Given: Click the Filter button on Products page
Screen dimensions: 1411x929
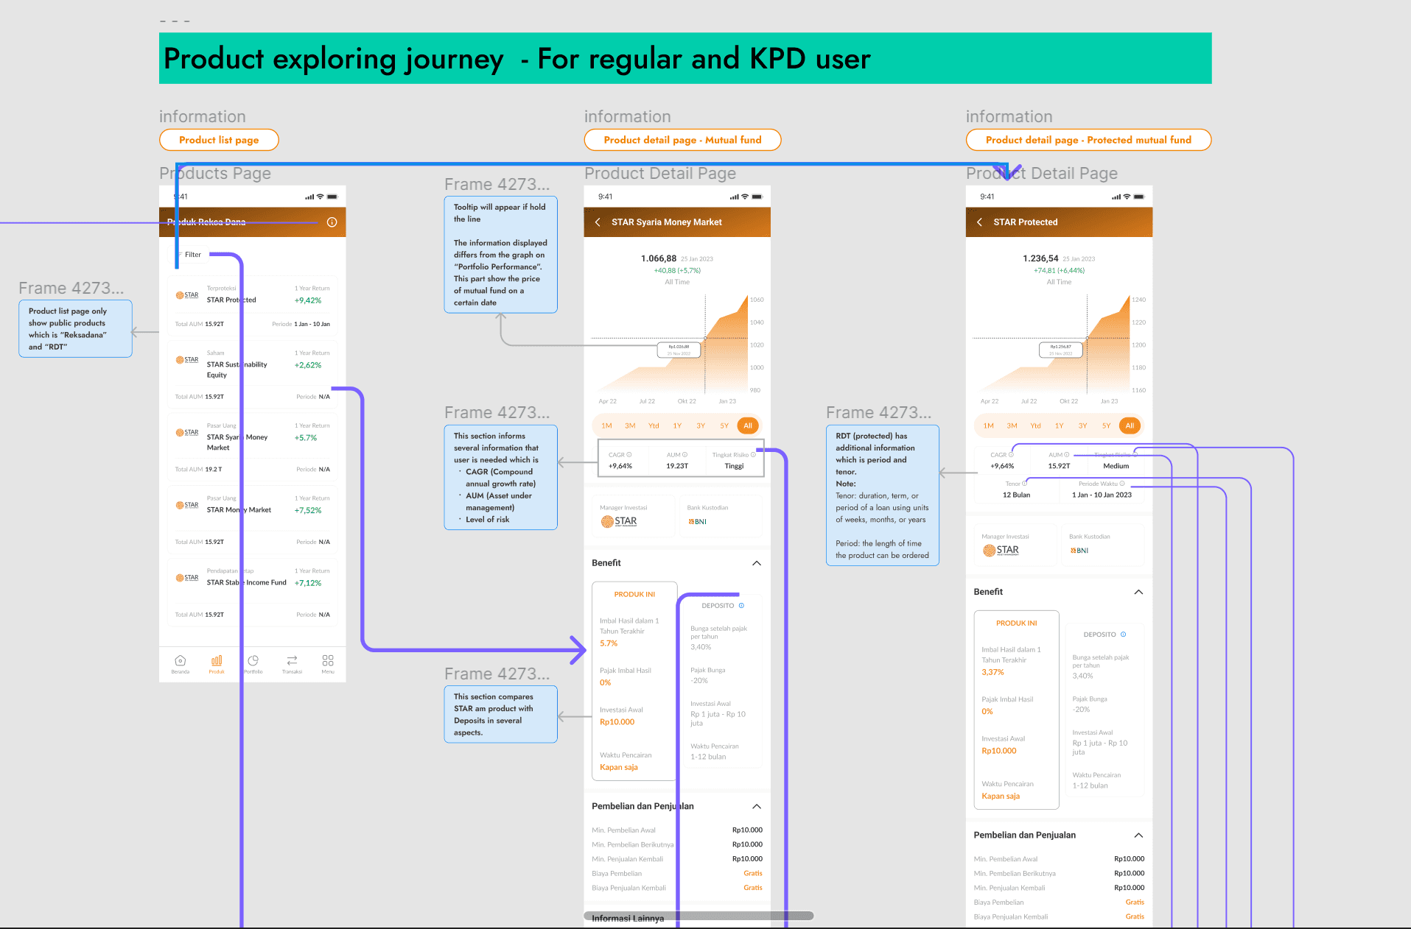Looking at the screenshot, I should 190,255.
